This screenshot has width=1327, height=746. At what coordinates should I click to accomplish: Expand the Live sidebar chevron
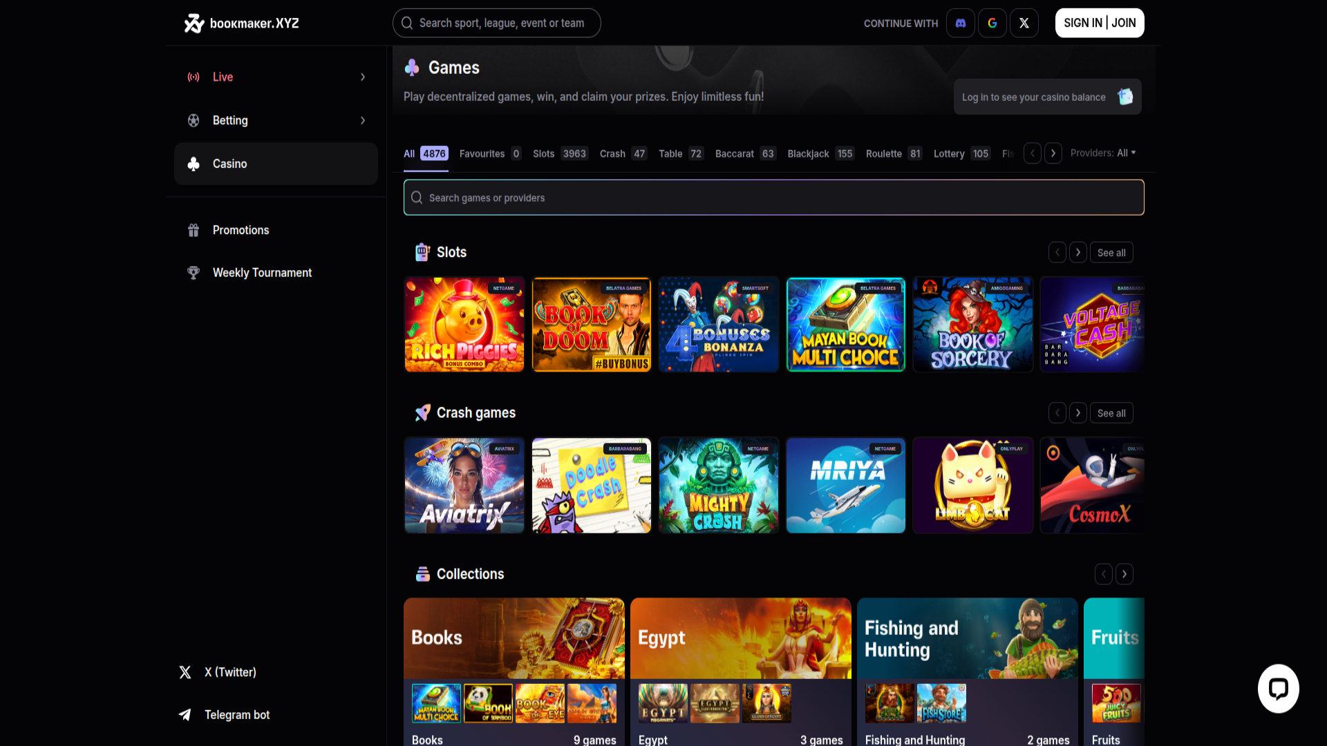pos(362,77)
